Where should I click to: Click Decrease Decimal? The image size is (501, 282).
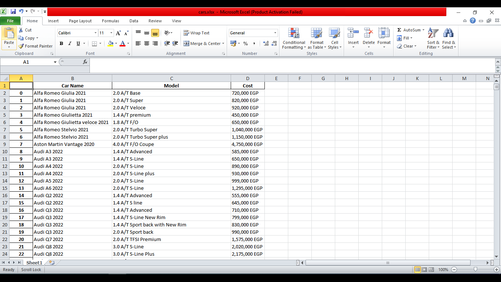[x=274, y=44]
